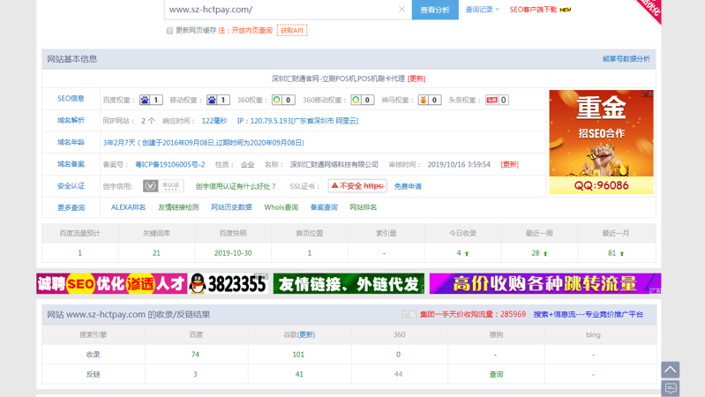Click the Baidu weight paw icon
This screenshot has width=705, height=397.
(145, 100)
